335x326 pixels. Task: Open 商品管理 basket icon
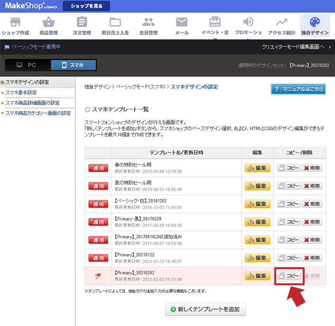(49, 23)
